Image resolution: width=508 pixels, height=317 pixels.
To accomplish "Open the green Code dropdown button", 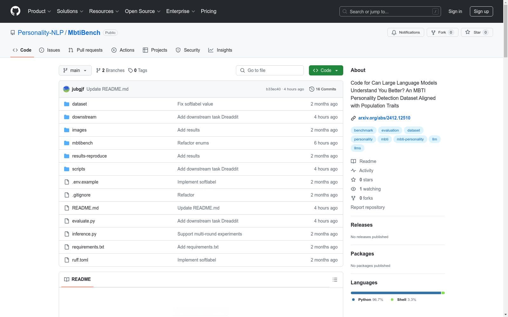I will tap(326, 70).
